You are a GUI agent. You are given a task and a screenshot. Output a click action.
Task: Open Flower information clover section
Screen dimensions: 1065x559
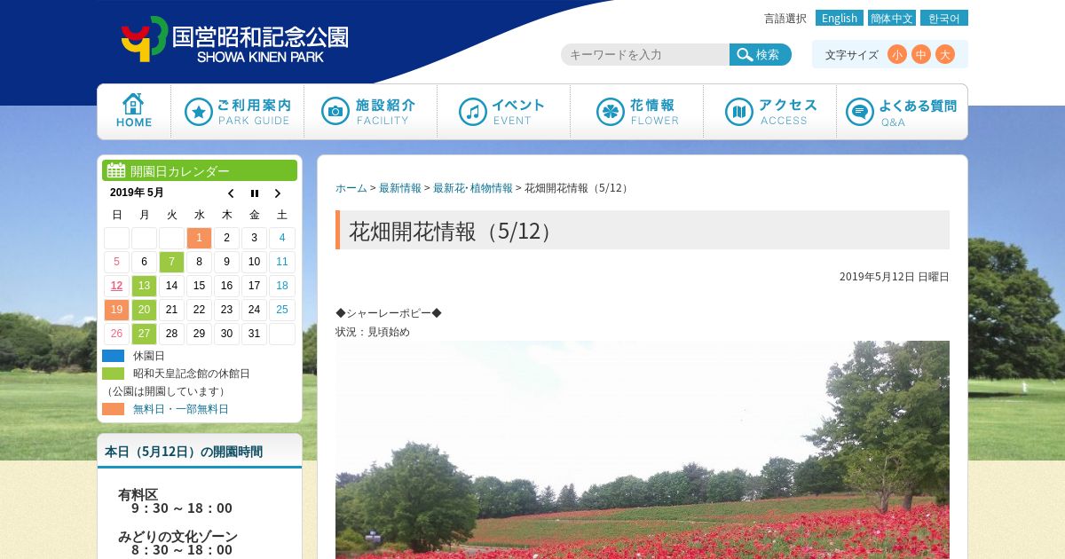[636, 111]
